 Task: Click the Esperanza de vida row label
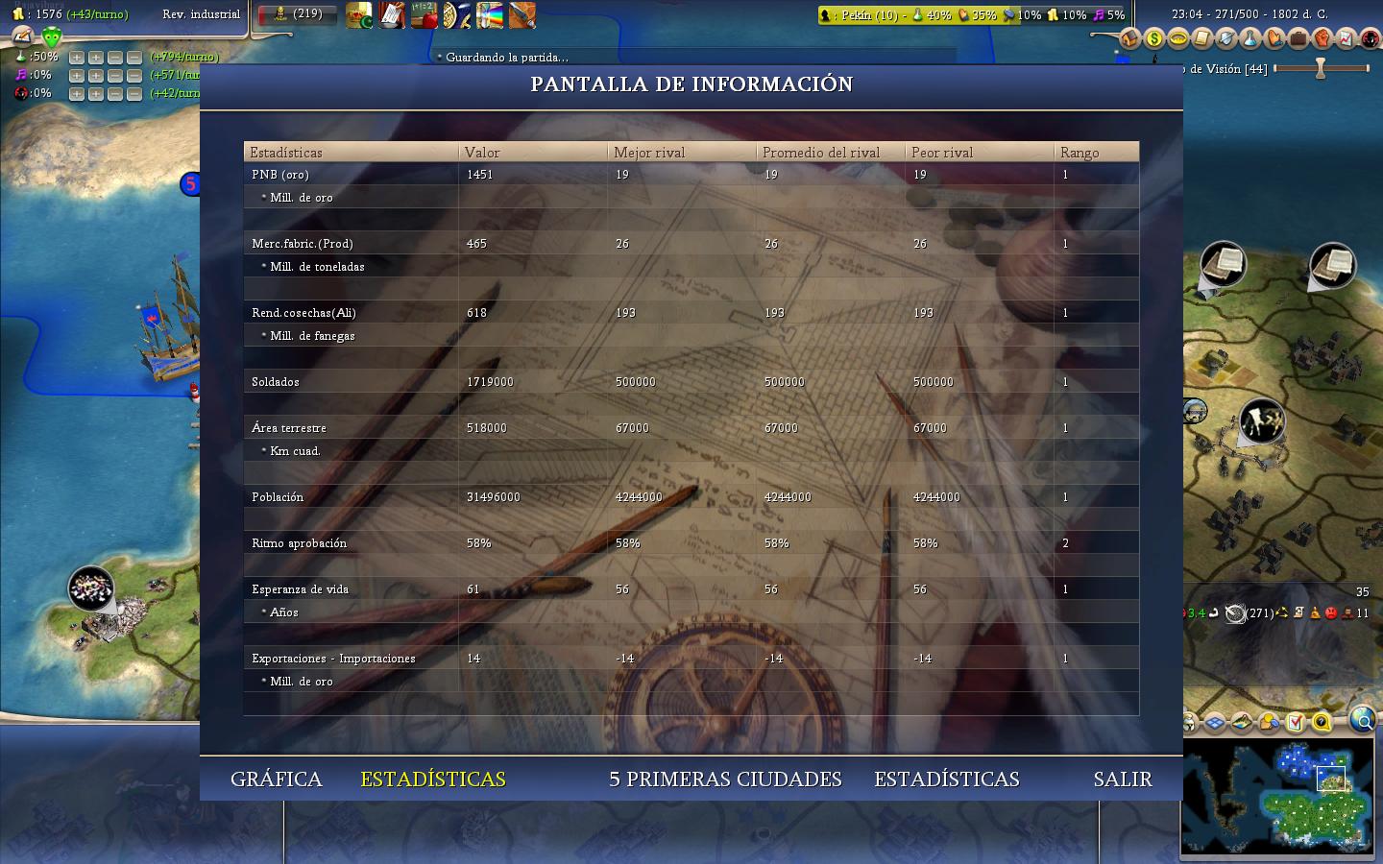tap(301, 589)
